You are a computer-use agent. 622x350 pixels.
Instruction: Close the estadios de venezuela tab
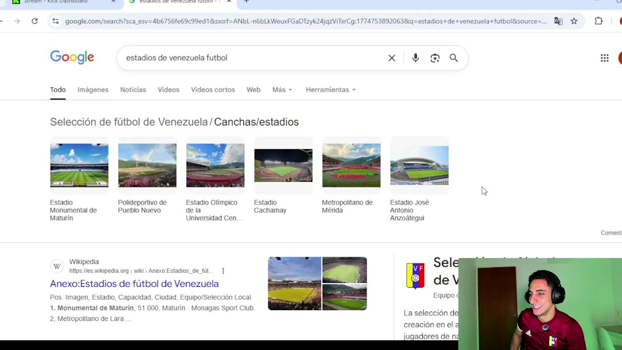click(x=229, y=1)
